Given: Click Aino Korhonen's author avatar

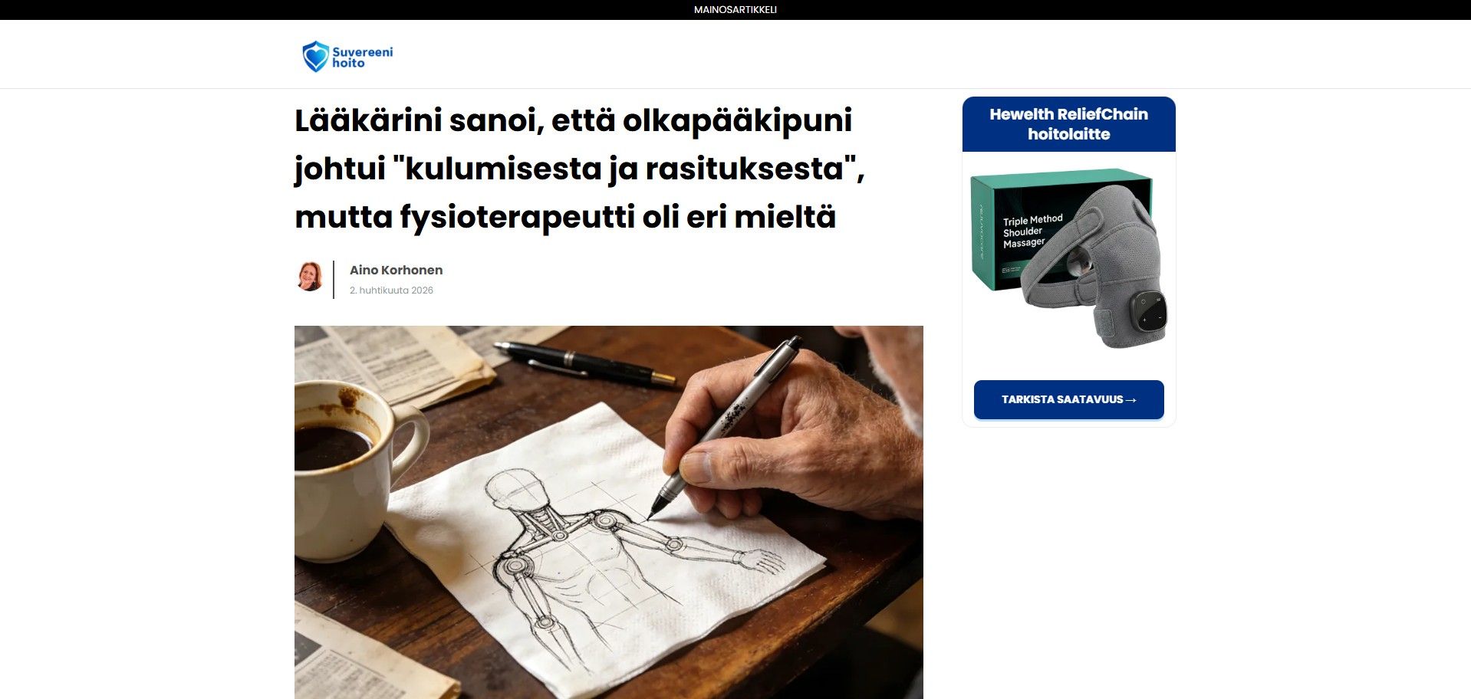Looking at the screenshot, I should [x=310, y=277].
